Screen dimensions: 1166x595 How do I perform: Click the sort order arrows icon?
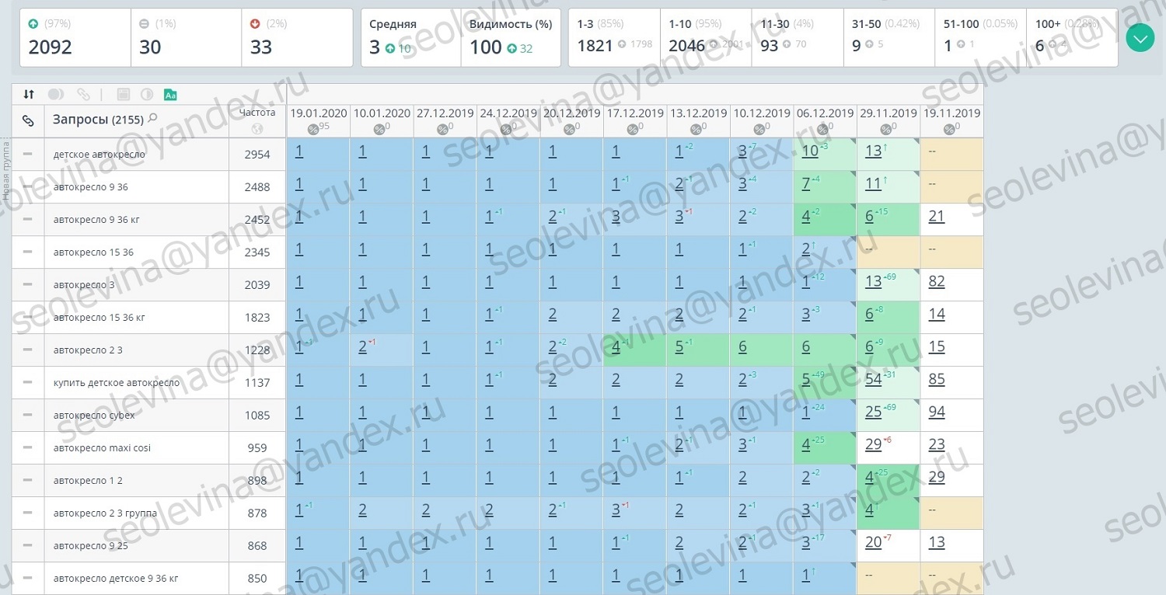click(29, 94)
